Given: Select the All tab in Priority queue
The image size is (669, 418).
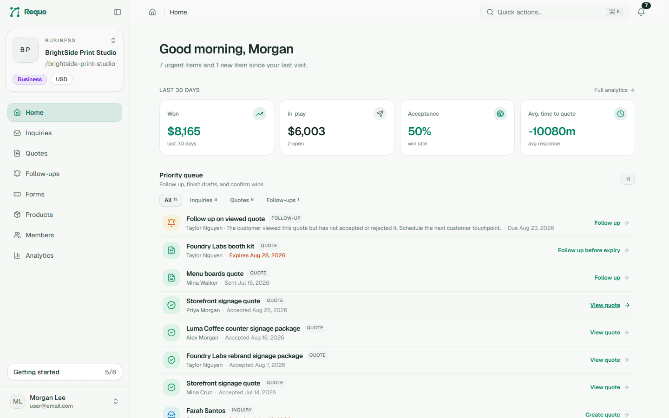Looking at the screenshot, I should click(171, 200).
